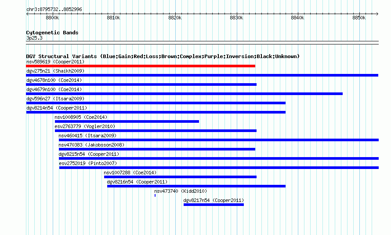
Task: Click the red nsv589619 loss variant bar
Action: pos(141,66)
